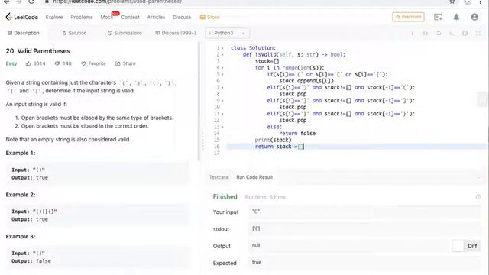Fold the elif block at line 9
Screen dimensions: 489x275
coord(222,101)
